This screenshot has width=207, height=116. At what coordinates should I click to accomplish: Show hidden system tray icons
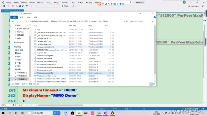click(x=163, y=113)
